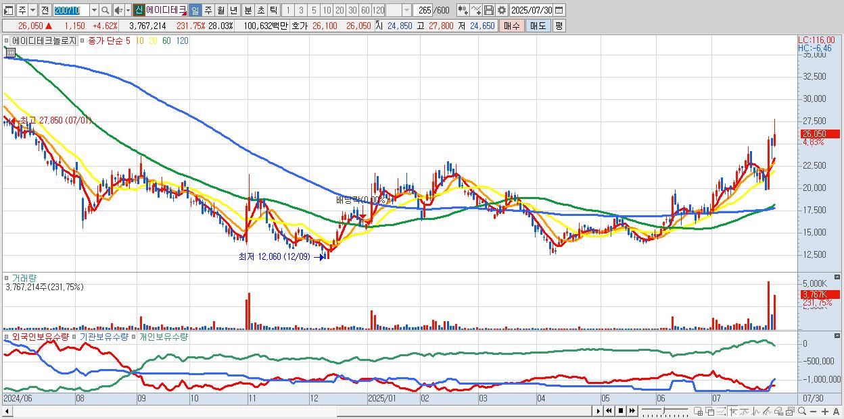Click the stock search magnifier icon
This screenshot has height=419, width=844.
click(105, 10)
